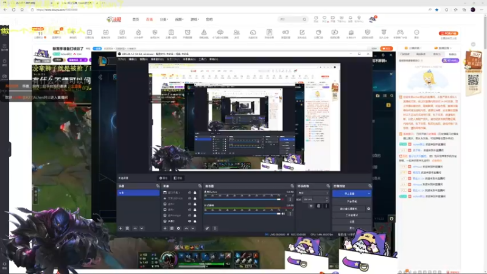Add a new scene in OBS Scenes dock
This screenshot has height=274, width=487.
[x=121, y=228]
